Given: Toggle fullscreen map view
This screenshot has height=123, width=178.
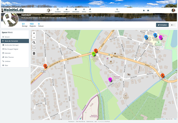Looking at the screenshot, I should pyautogui.click(x=34, y=48).
